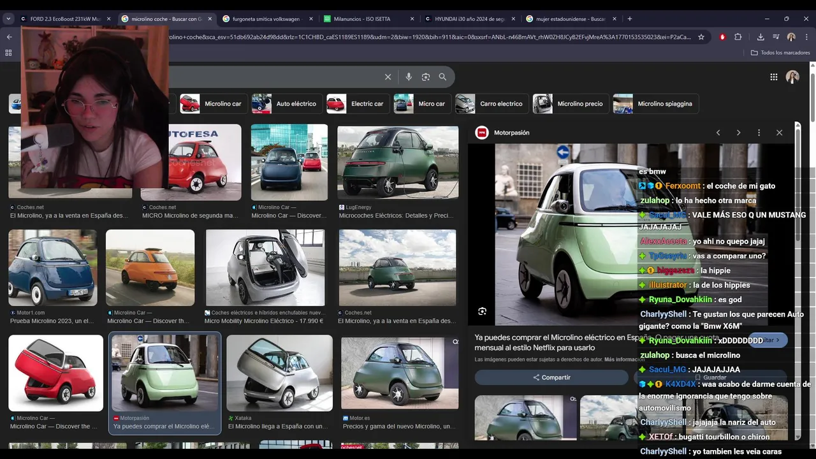
Task: Select the Microlino spiaggina filter chip
Action: (x=655, y=103)
